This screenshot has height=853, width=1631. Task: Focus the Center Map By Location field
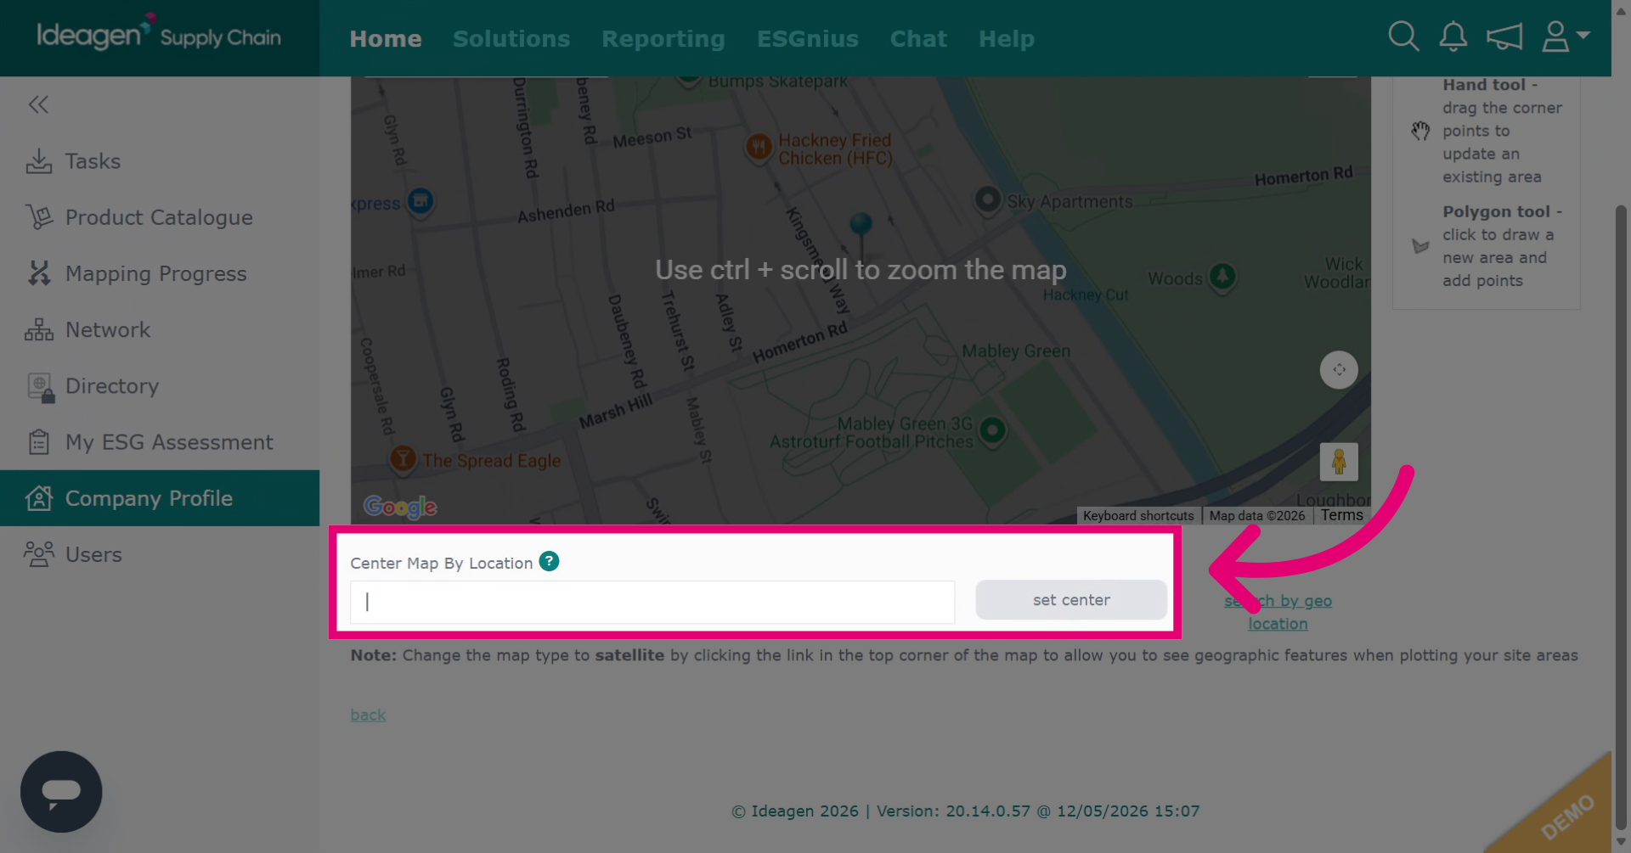coord(652,602)
